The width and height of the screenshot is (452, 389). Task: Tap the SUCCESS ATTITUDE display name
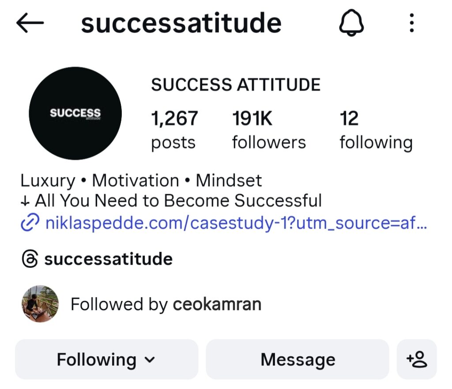click(x=236, y=84)
